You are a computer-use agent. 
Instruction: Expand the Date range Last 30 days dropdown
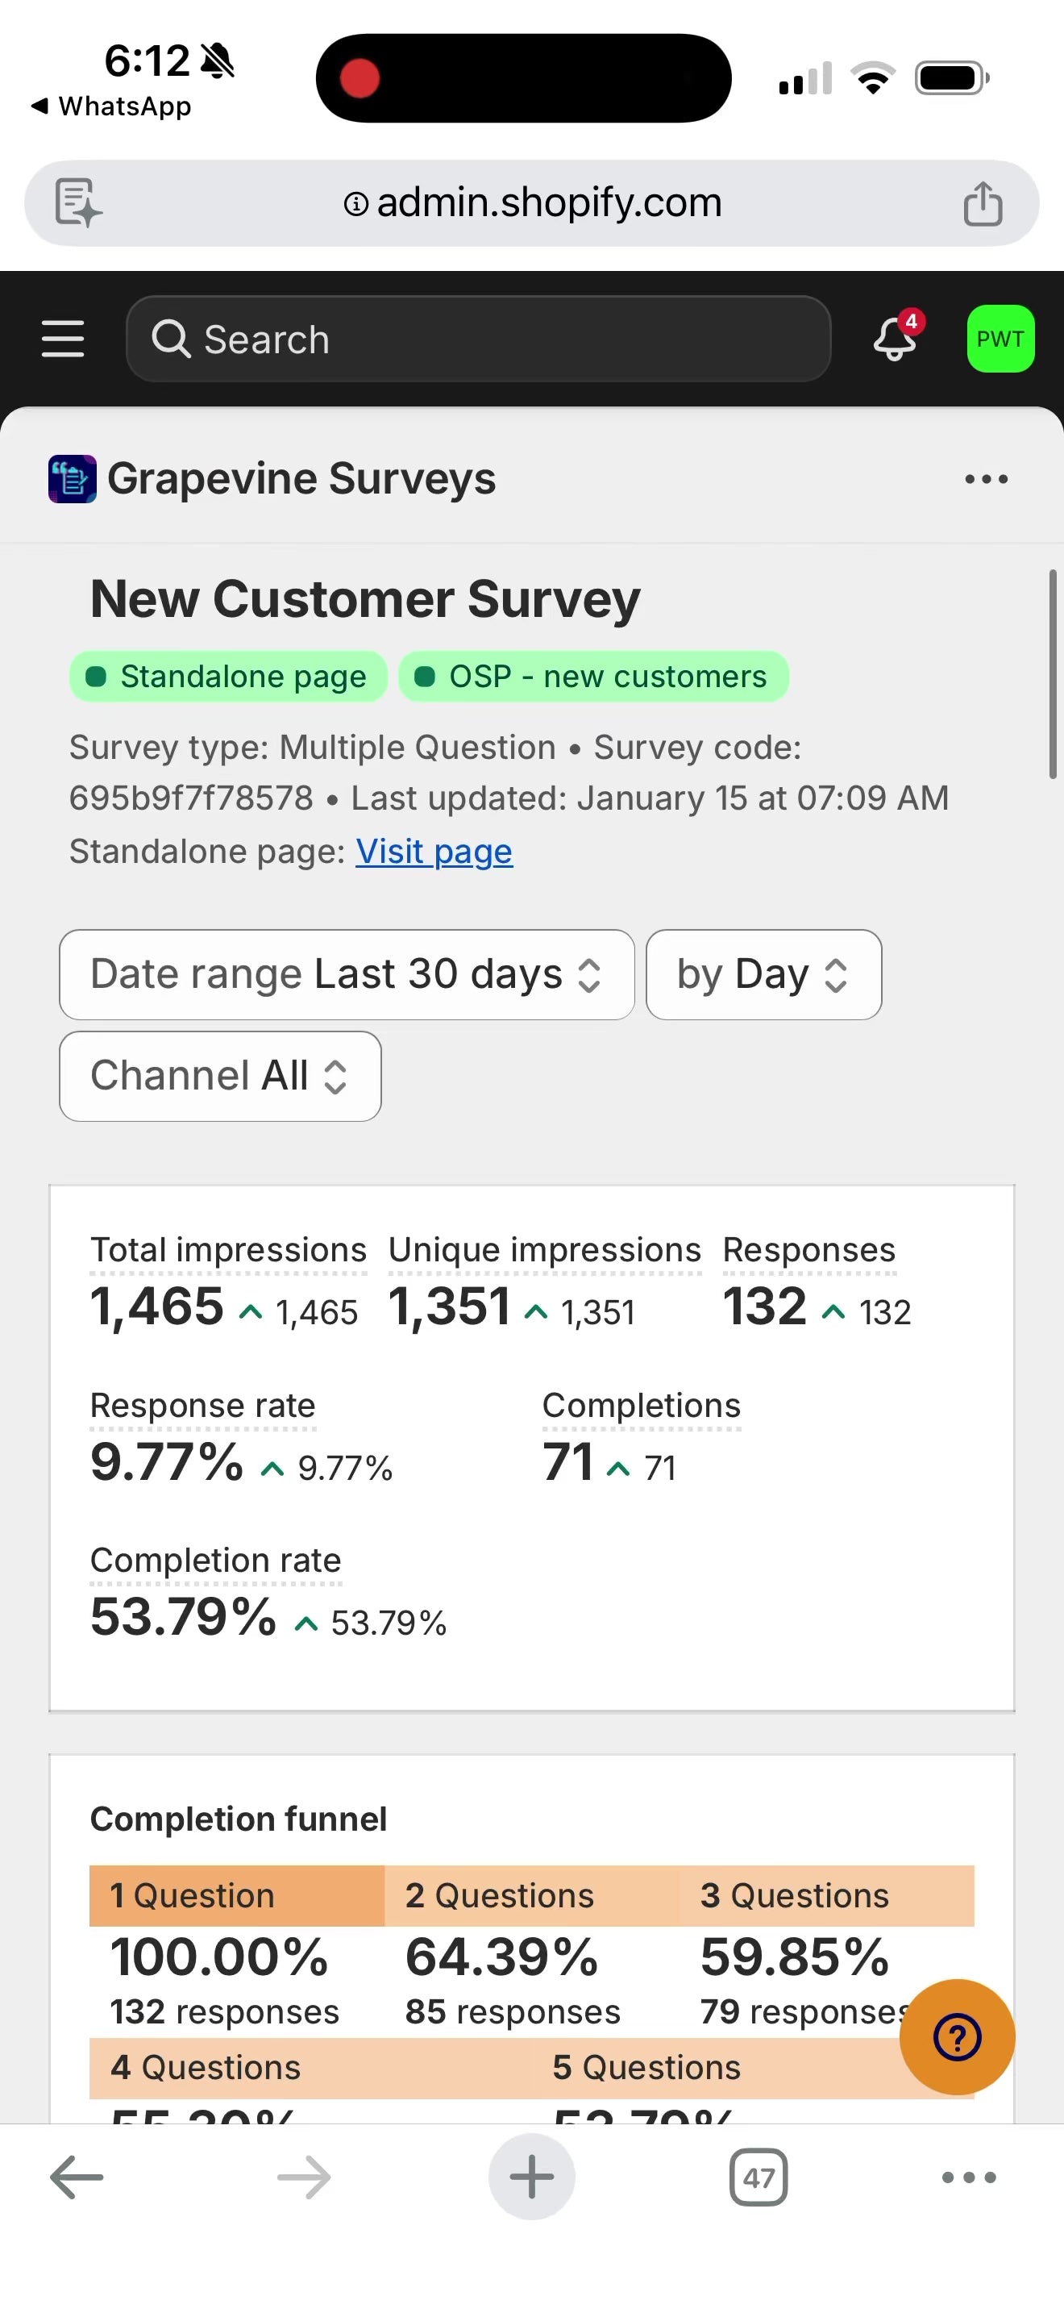click(x=347, y=974)
